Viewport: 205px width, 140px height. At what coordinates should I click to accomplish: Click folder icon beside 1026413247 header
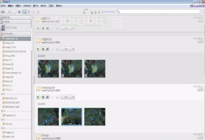click(x=38, y=89)
